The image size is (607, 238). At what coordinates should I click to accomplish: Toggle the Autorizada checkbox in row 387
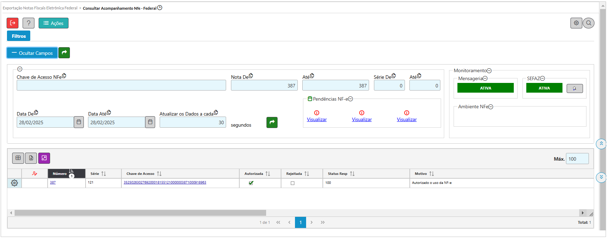pyautogui.click(x=251, y=183)
